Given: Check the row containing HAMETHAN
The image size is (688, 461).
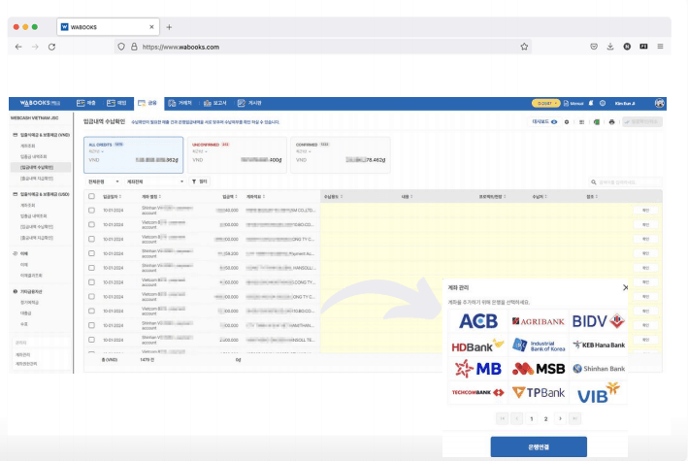Looking at the screenshot, I should pyautogui.click(x=91, y=325).
